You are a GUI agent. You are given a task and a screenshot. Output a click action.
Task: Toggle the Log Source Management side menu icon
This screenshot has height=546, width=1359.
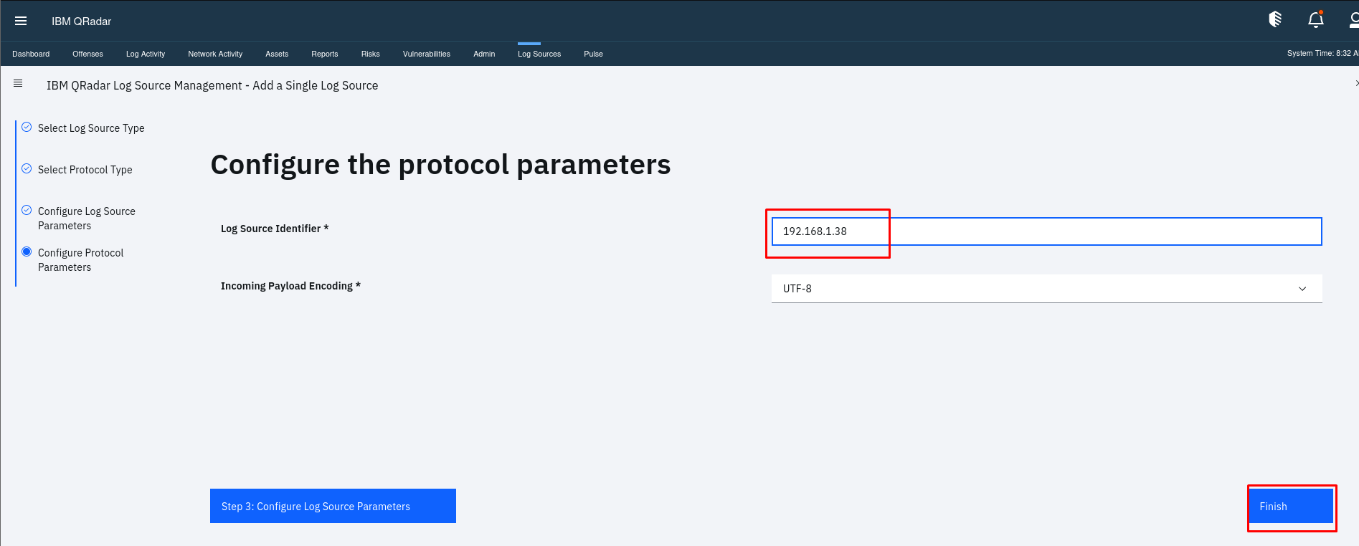[18, 84]
